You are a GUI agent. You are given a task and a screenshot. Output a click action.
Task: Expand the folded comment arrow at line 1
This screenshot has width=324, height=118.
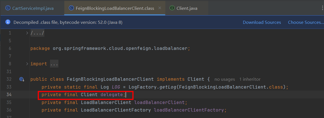pos(27,33)
